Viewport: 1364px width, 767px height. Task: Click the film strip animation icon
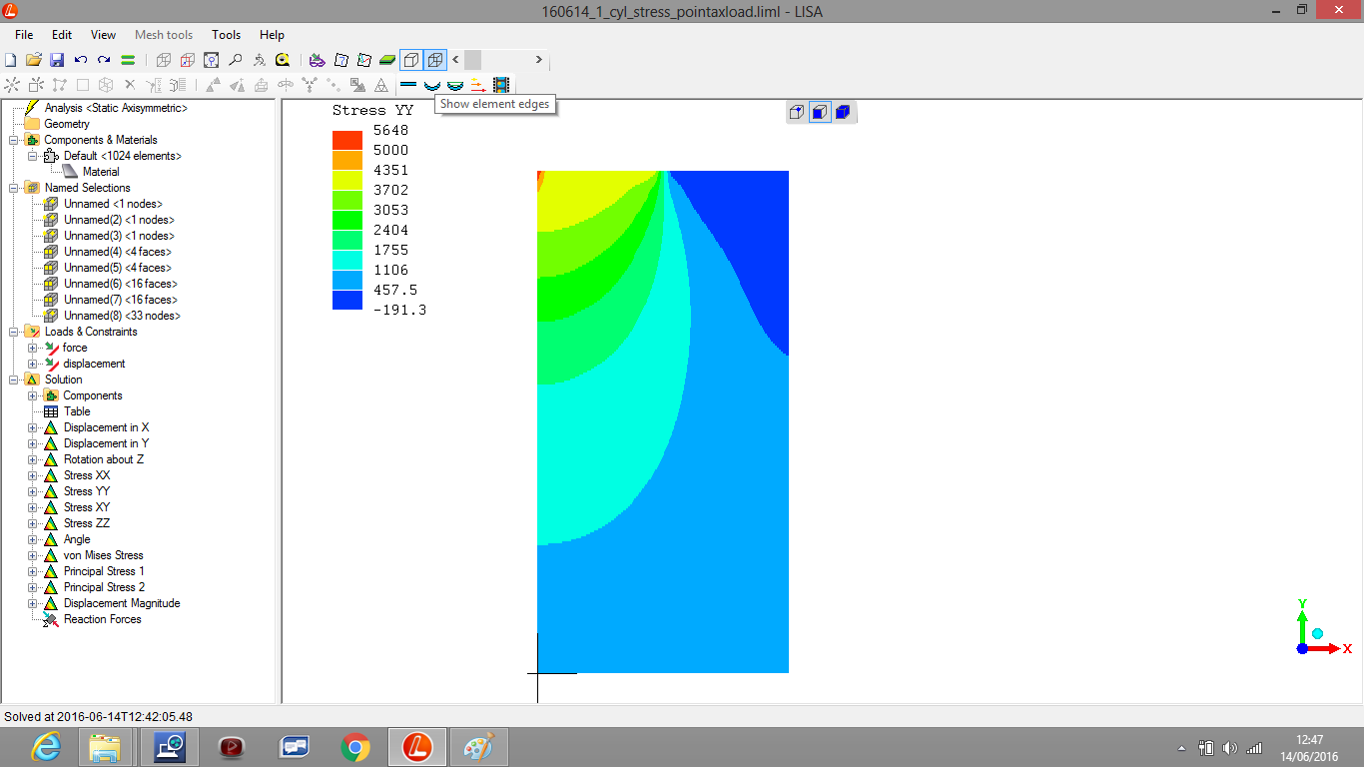(x=501, y=85)
